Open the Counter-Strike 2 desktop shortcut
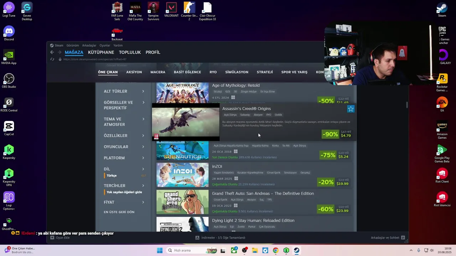The width and height of the screenshot is (456, 256). pos(189,11)
